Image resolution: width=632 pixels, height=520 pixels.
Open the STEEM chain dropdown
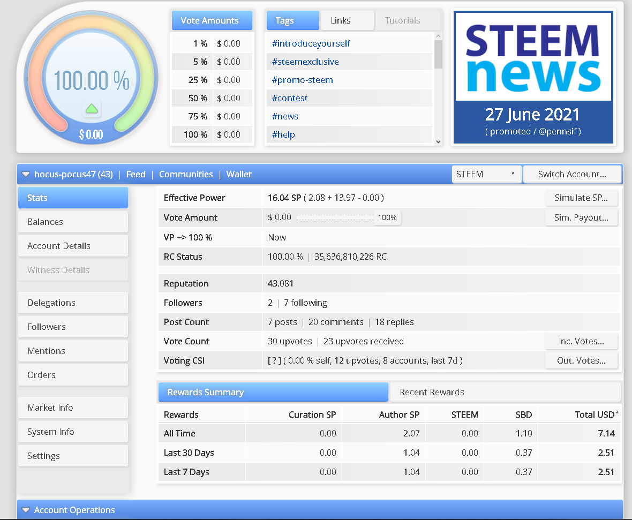(x=486, y=174)
